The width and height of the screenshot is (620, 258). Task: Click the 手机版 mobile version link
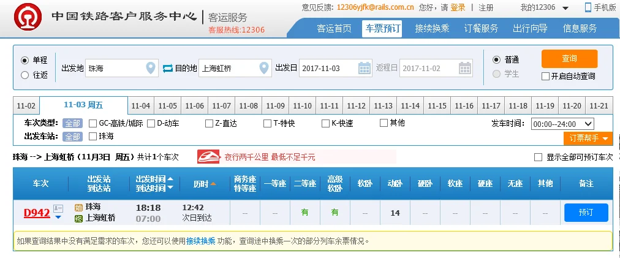tap(605, 7)
